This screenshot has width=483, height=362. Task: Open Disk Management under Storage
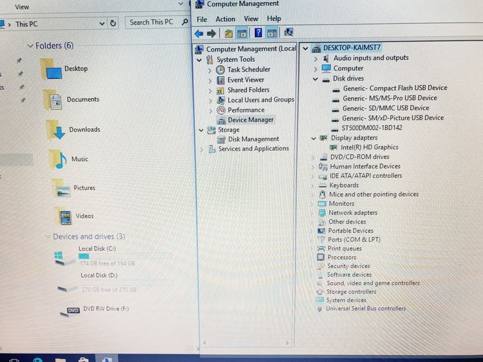click(254, 139)
